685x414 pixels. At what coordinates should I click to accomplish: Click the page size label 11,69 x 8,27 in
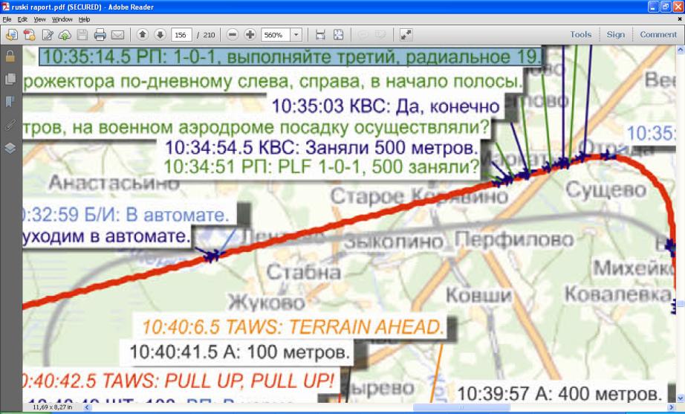[53, 407]
